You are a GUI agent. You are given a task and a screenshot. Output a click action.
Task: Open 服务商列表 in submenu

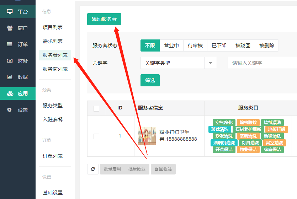point(55,69)
